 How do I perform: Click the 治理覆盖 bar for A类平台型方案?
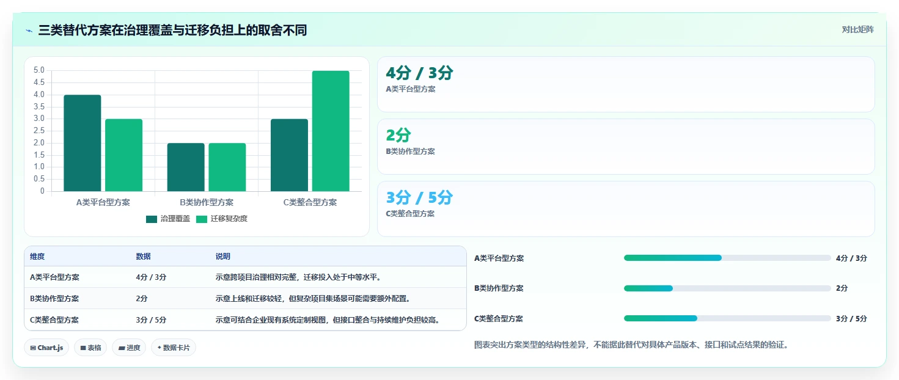(83, 143)
